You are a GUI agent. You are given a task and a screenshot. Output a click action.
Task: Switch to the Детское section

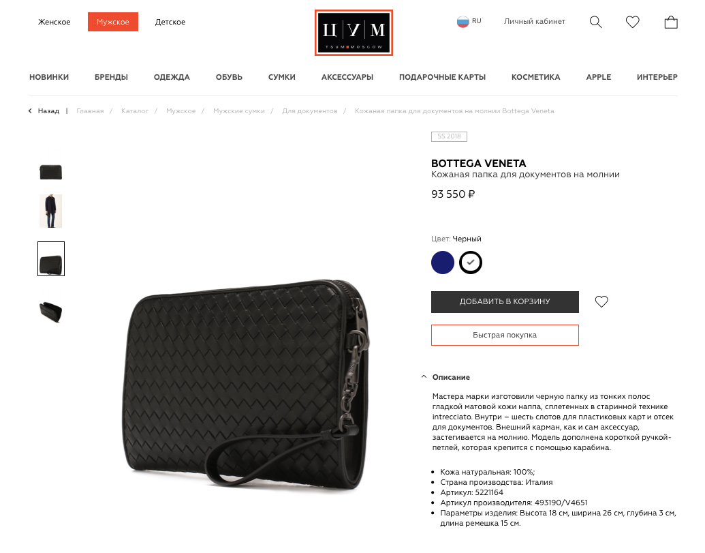[x=170, y=22]
